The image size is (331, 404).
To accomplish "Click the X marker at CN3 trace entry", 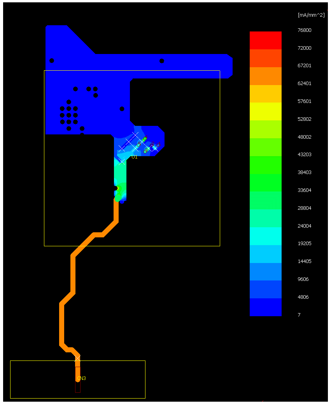I will point(77,358).
